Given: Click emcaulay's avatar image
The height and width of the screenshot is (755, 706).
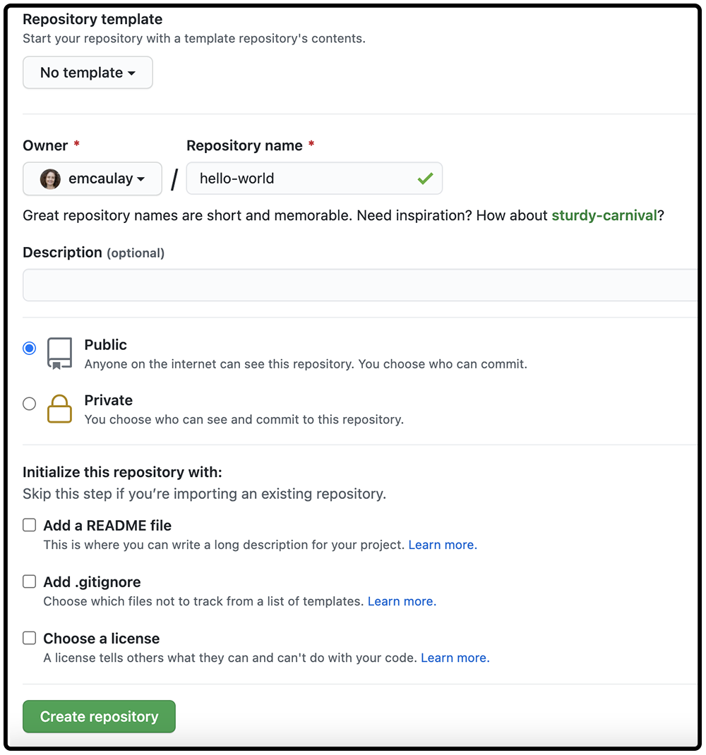Looking at the screenshot, I should 49,179.
